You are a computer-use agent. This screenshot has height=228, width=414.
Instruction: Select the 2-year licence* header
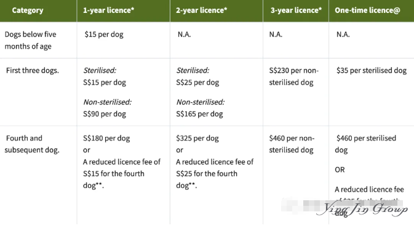(201, 10)
